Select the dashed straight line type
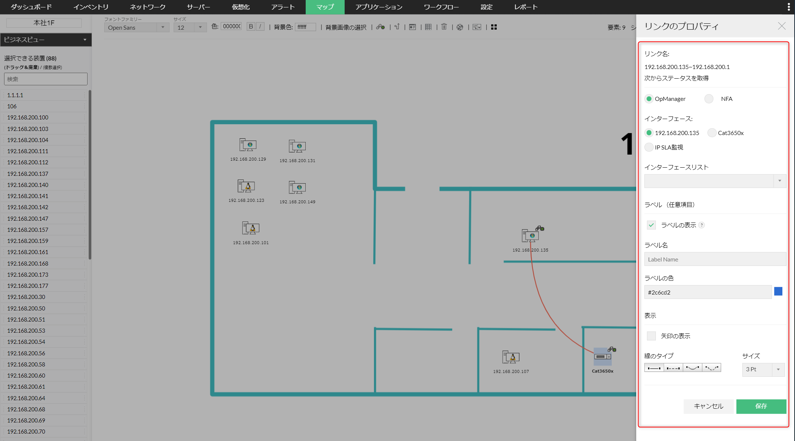The image size is (795, 441). [673, 368]
